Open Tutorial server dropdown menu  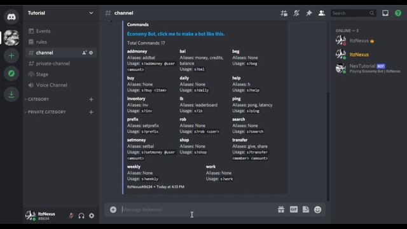point(91,13)
